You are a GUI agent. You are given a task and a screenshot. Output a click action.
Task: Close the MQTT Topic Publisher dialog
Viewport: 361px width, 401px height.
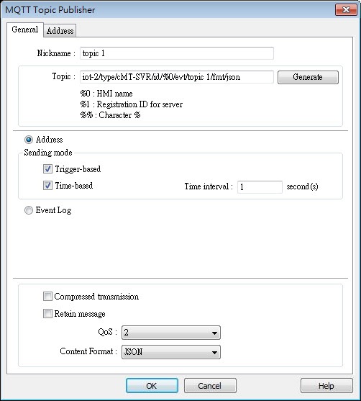coord(346,9)
